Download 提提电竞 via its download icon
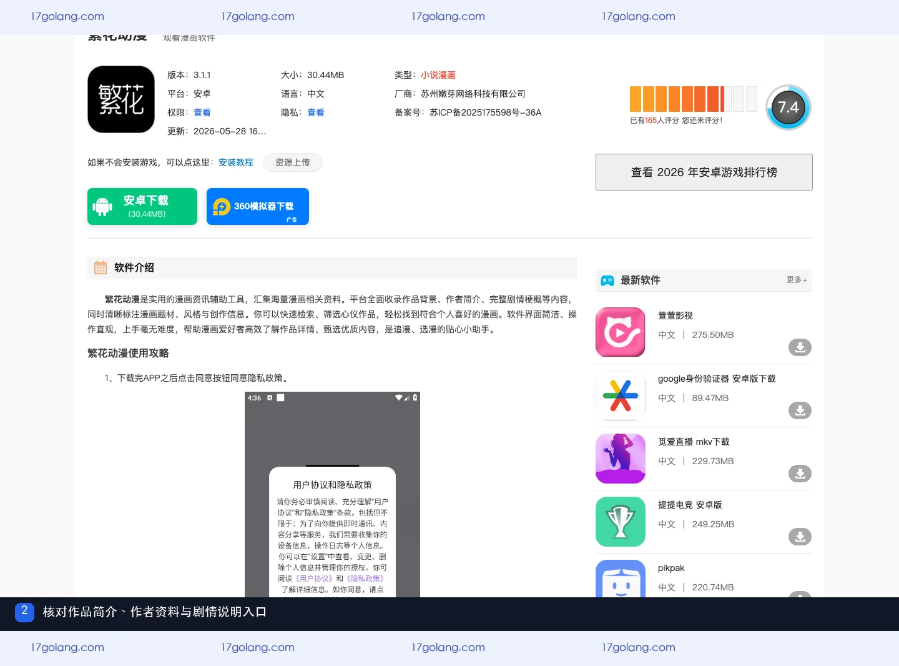This screenshot has height=666, width=899. pos(800,537)
